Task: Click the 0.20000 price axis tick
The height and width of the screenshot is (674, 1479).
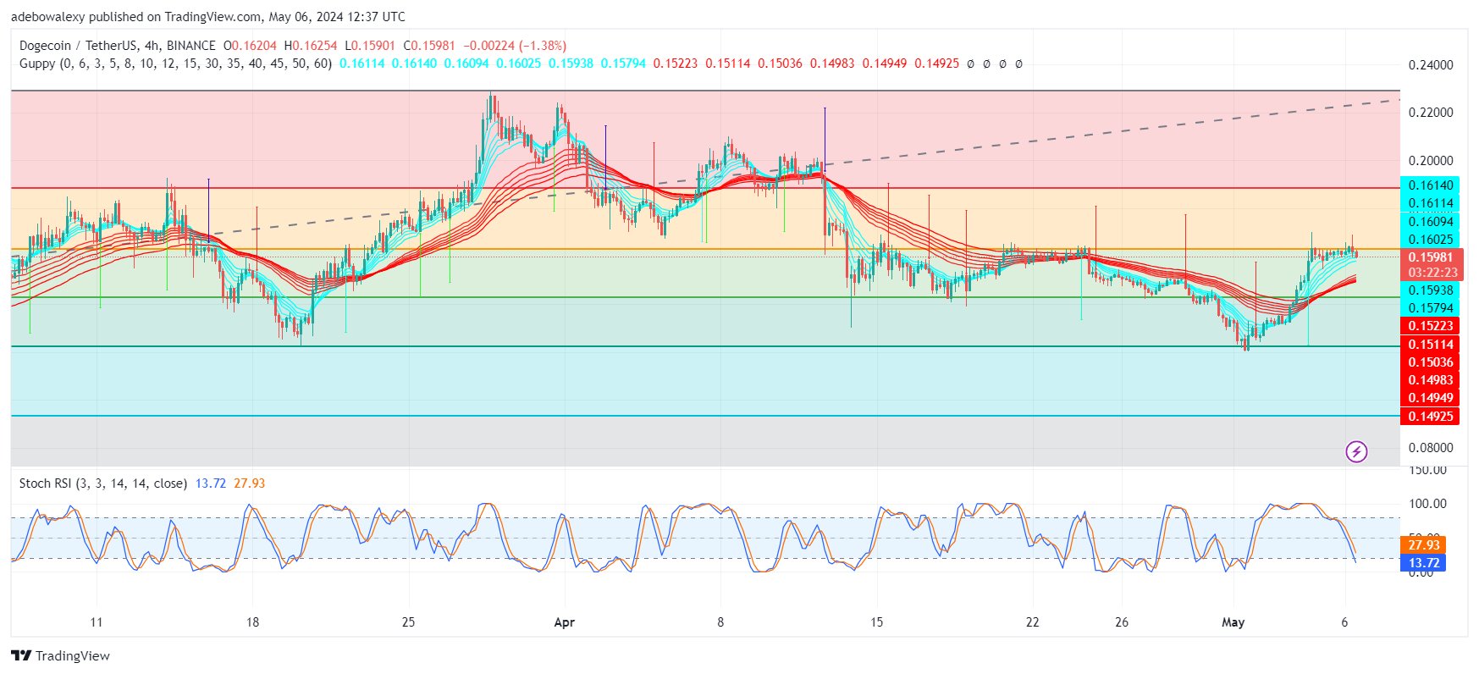Action: [1431, 161]
